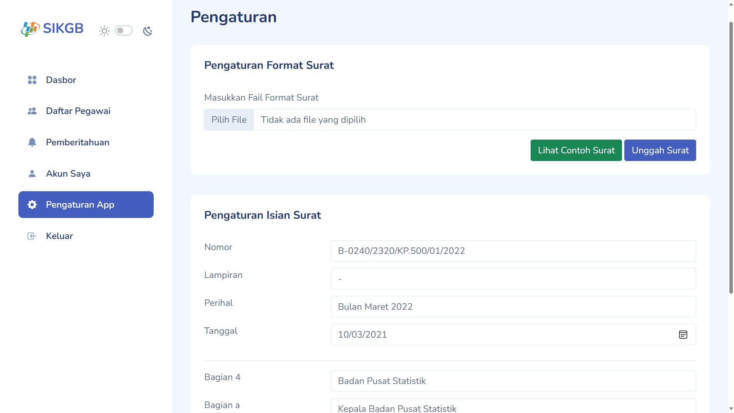
Task: Click the sun light-mode icon
Action: click(x=104, y=31)
